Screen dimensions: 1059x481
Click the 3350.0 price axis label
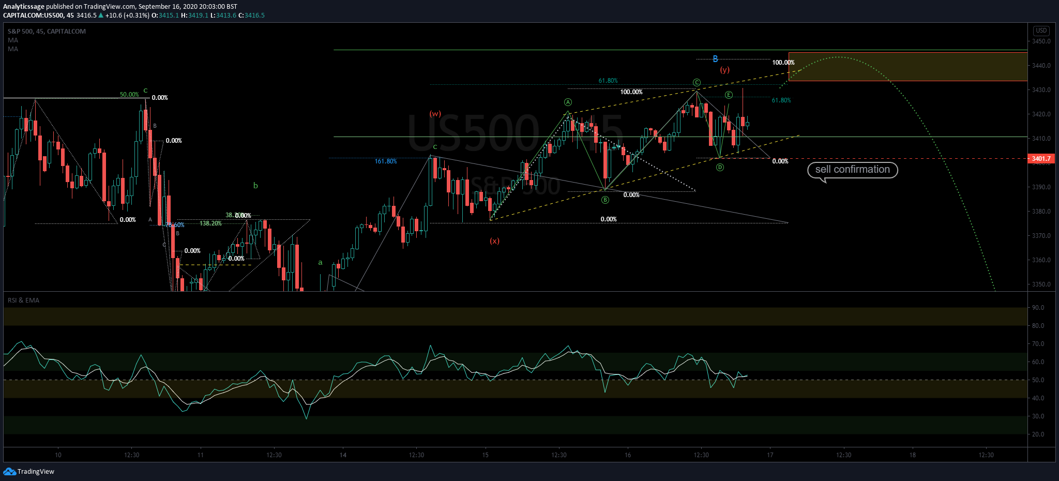[1041, 284]
